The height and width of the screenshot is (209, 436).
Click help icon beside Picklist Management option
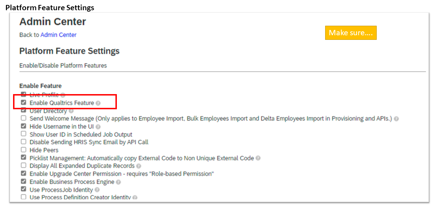[x=258, y=158]
